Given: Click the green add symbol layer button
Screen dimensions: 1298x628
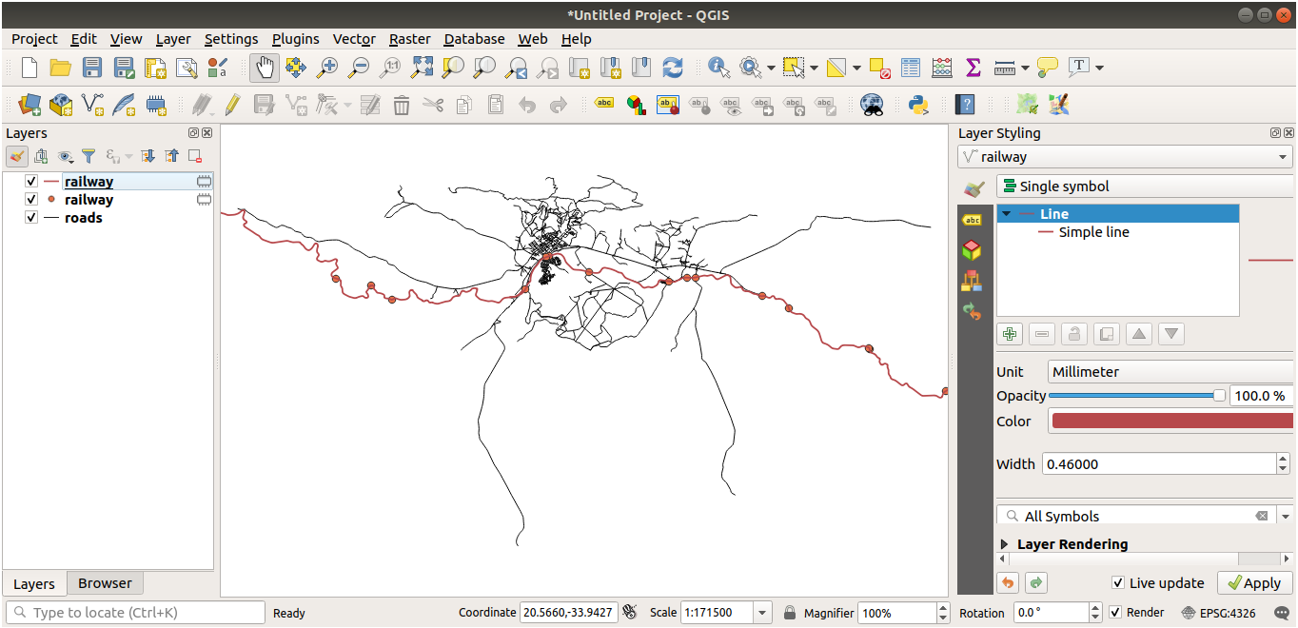Looking at the screenshot, I should tap(1010, 334).
